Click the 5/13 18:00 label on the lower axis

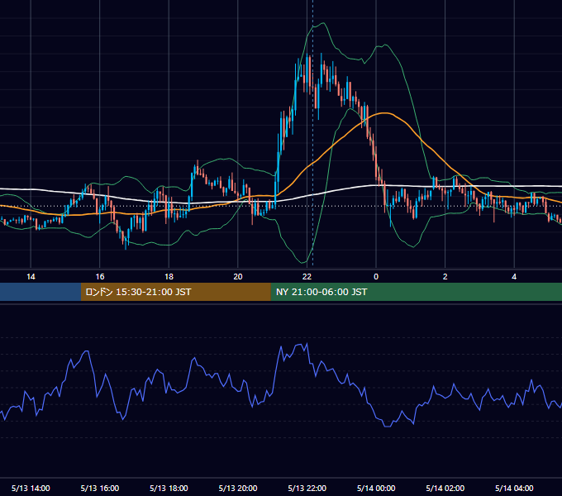click(169, 488)
